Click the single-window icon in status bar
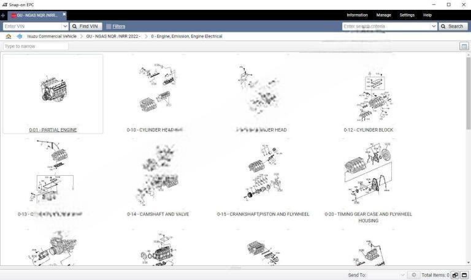 464,275
